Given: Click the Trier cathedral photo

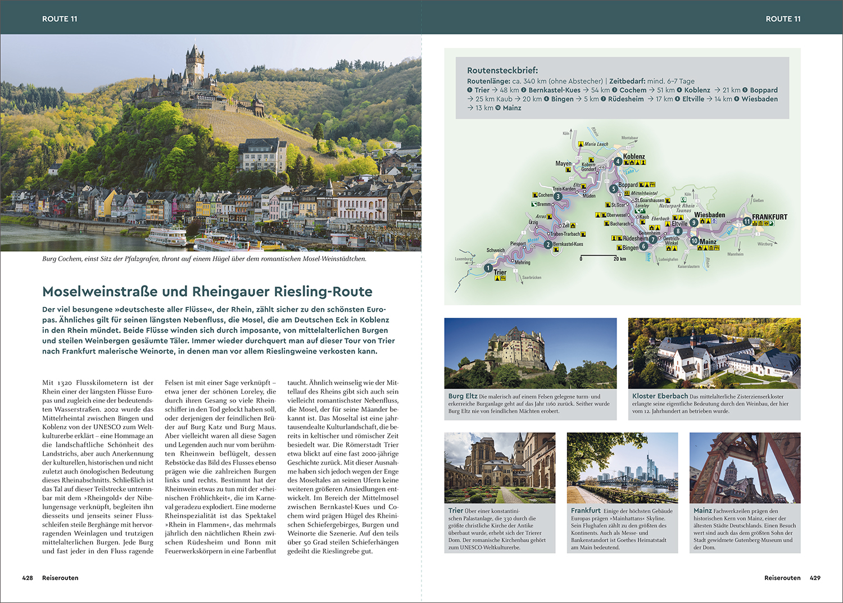Looking at the screenshot, I should (x=500, y=468).
